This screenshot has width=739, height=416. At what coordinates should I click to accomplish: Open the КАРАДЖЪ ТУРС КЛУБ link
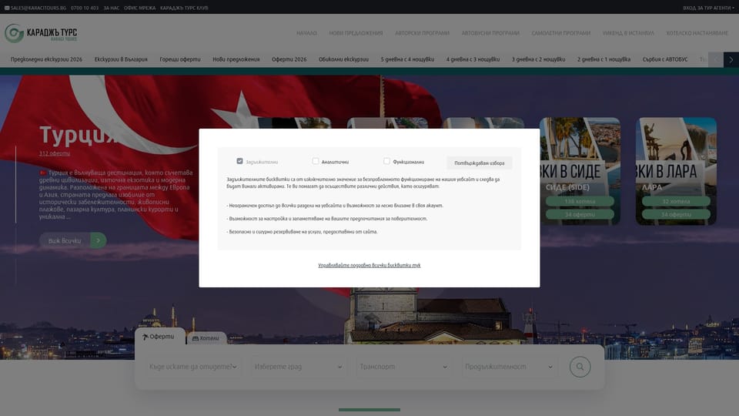tap(184, 8)
